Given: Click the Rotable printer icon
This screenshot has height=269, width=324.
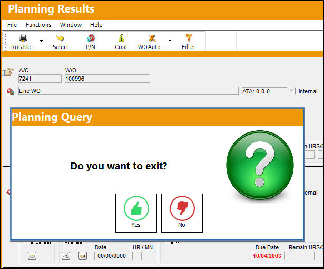Looking at the screenshot, I should pyautogui.click(x=23, y=39).
